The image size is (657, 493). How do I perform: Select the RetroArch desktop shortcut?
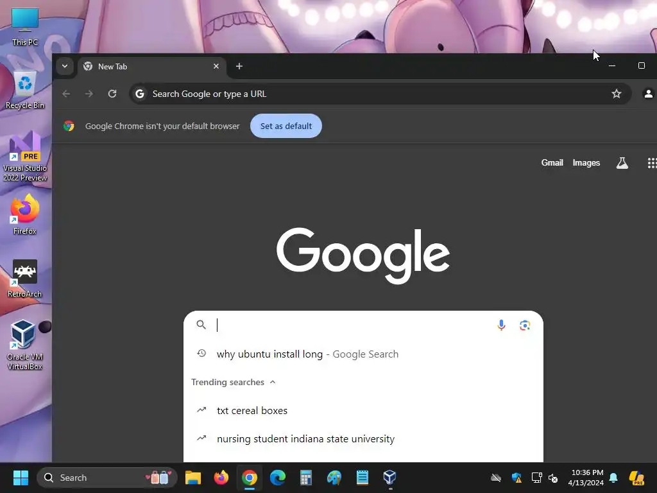pos(25,279)
